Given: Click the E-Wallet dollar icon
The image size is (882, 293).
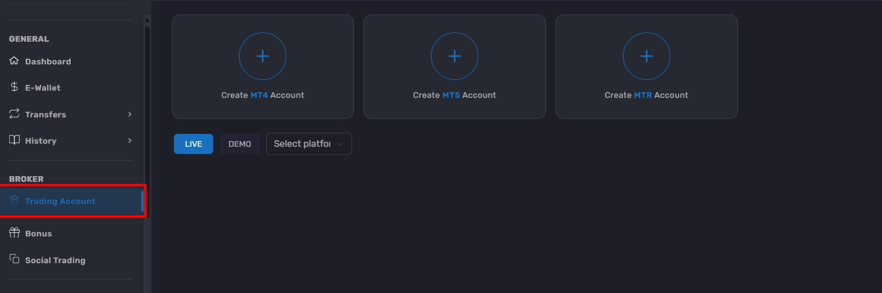Looking at the screenshot, I should tap(14, 87).
